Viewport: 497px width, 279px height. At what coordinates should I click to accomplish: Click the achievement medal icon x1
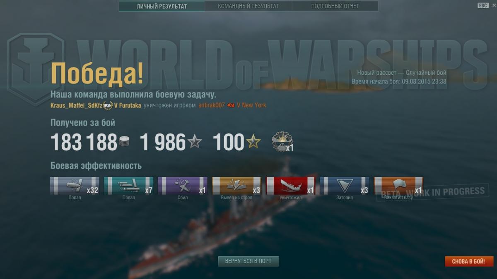(282, 142)
